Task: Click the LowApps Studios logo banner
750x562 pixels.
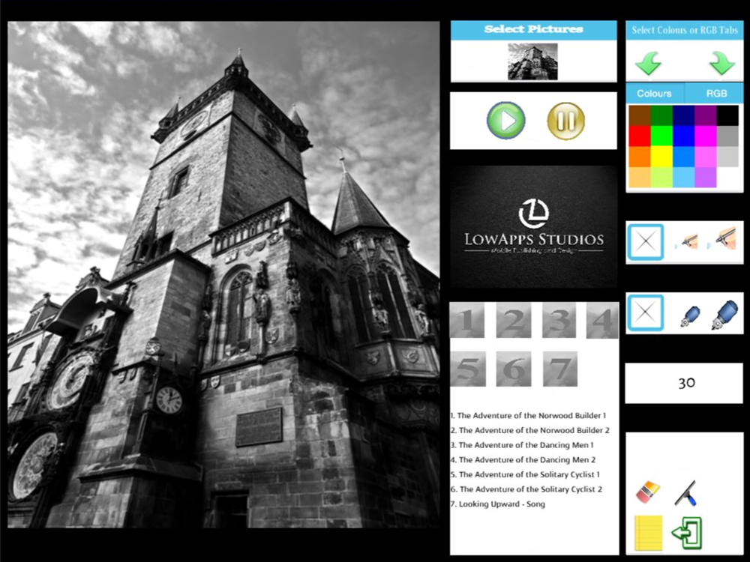Action: [x=534, y=226]
